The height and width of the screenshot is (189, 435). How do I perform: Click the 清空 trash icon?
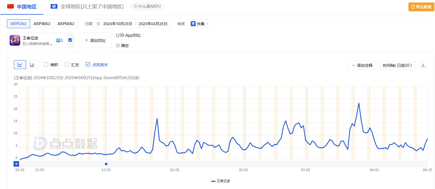[118, 46]
